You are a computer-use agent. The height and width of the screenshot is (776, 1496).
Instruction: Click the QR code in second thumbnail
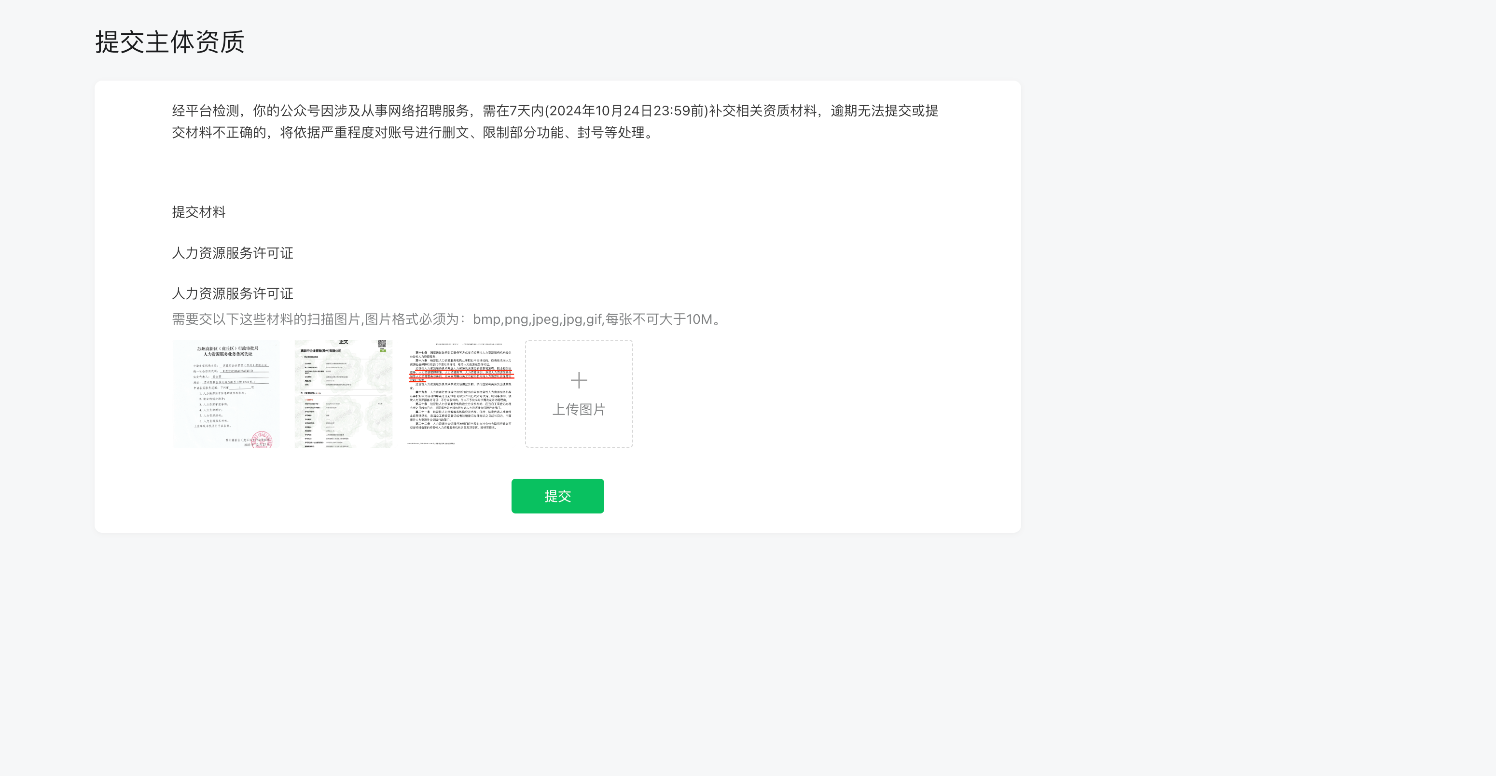pyautogui.click(x=382, y=344)
